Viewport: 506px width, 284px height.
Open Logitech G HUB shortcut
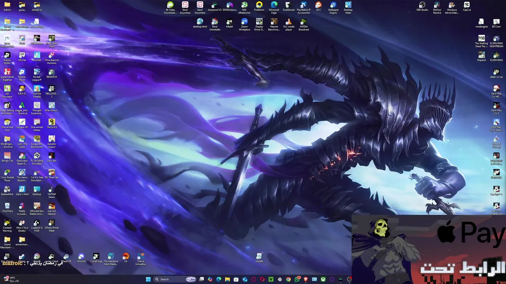37,226
